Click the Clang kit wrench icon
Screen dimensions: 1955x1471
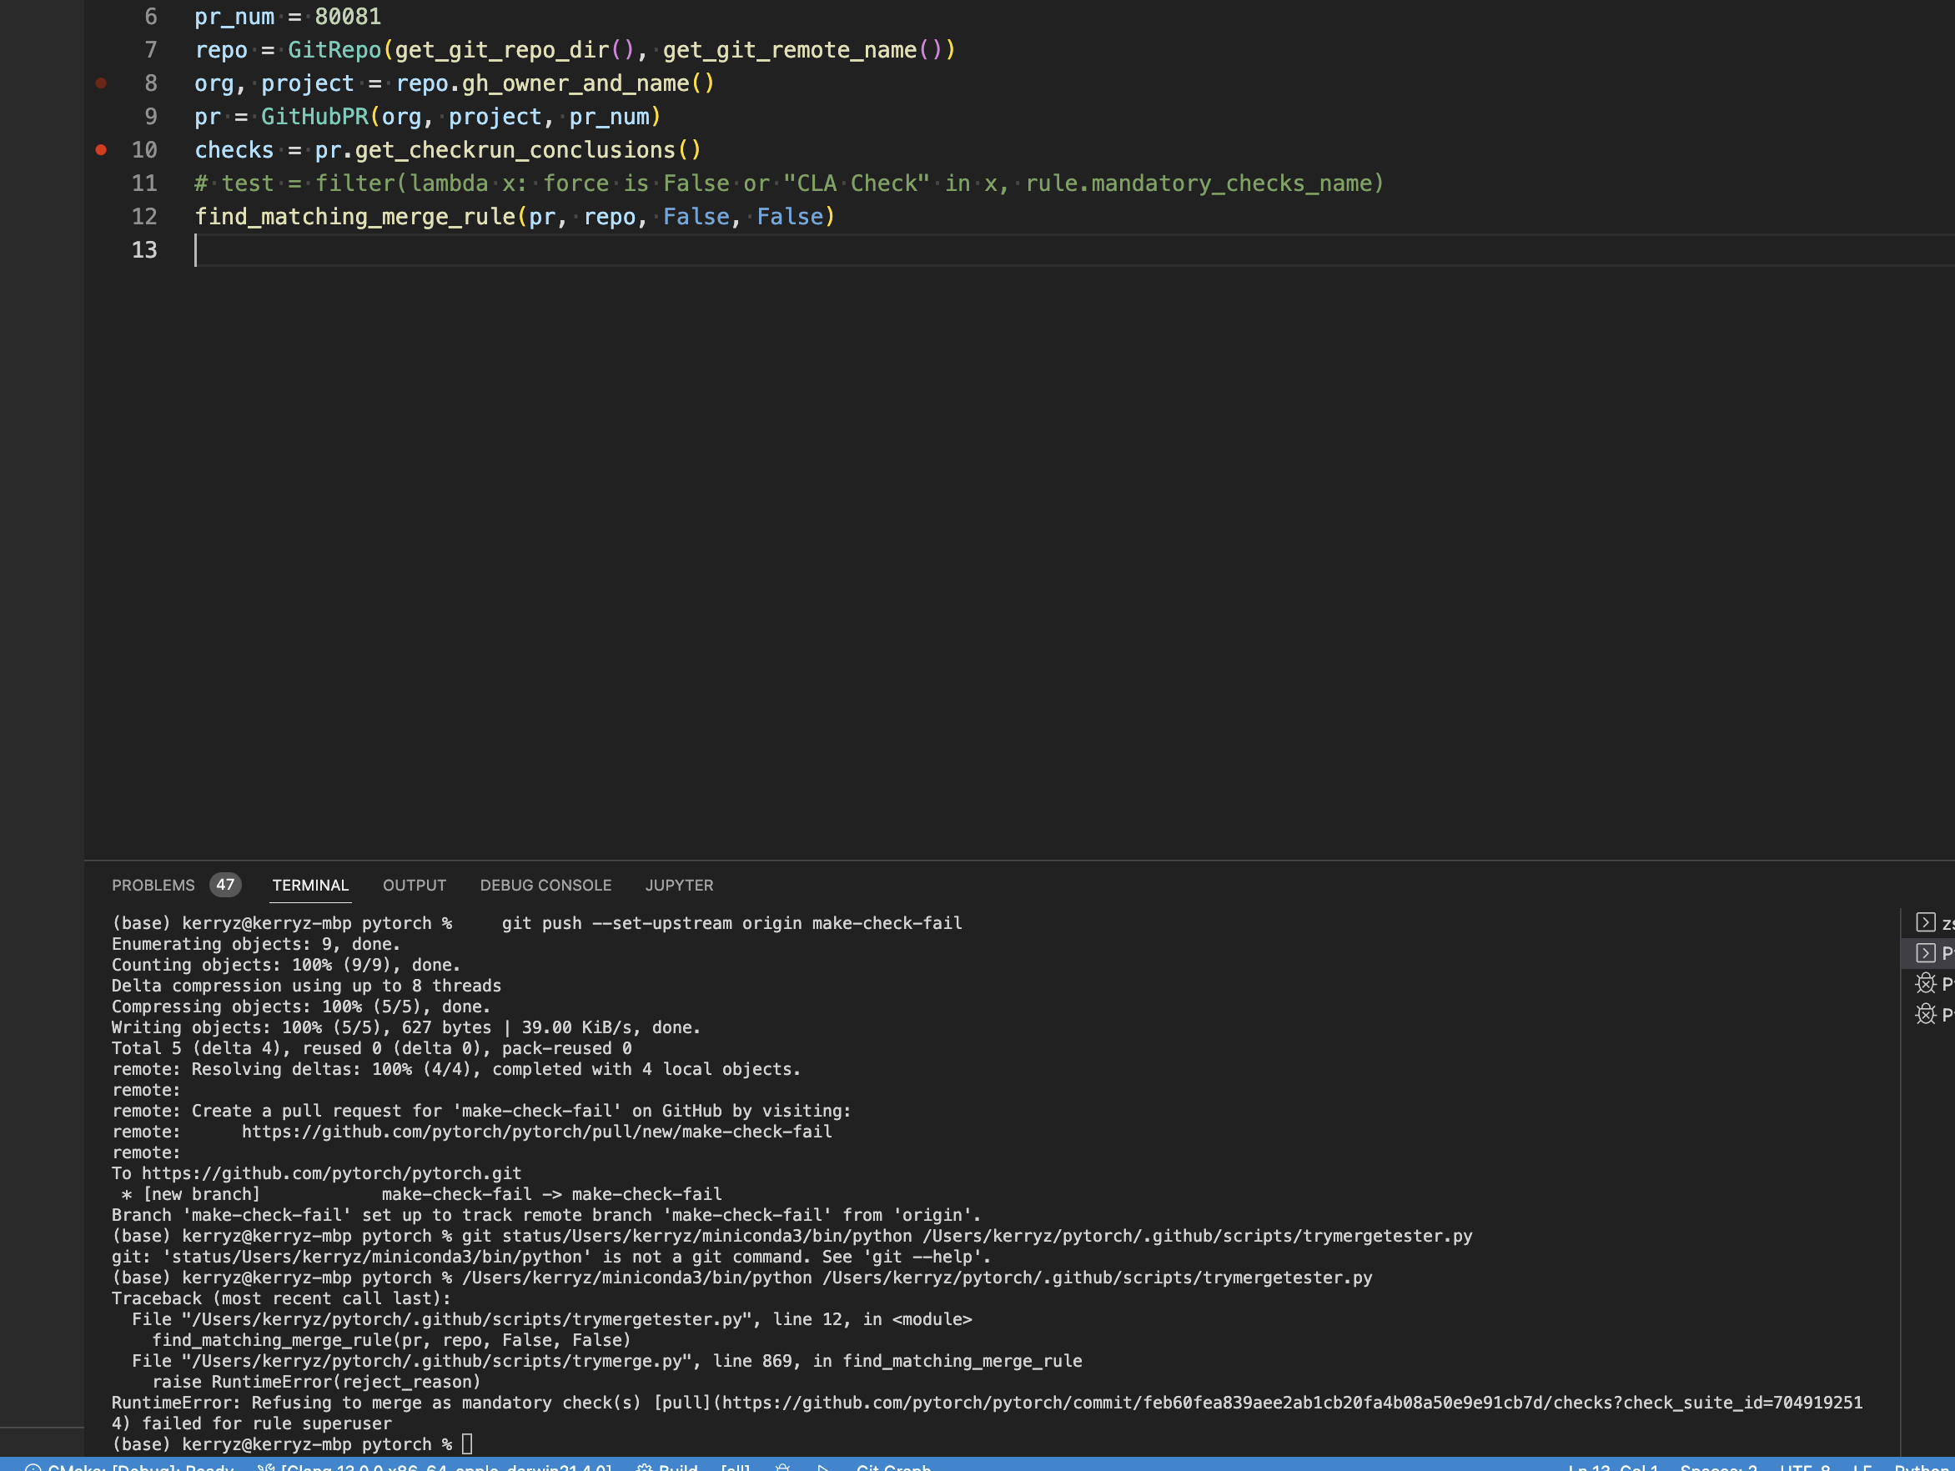click(x=265, y=1468)
